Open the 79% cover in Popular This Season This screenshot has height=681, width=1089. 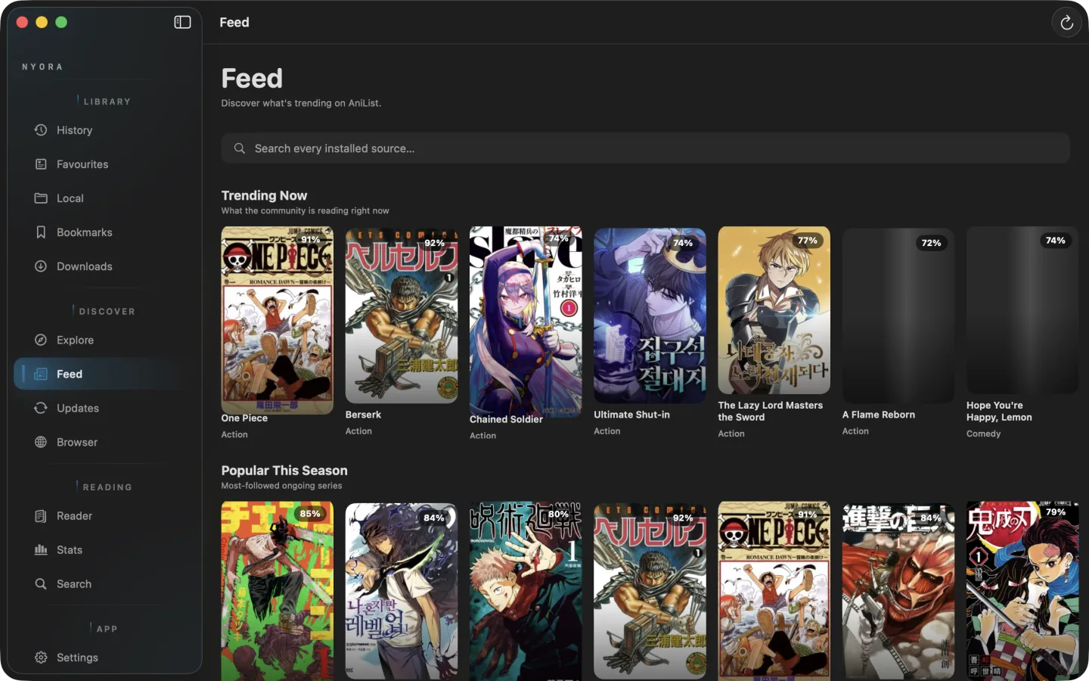(1022, 591)
